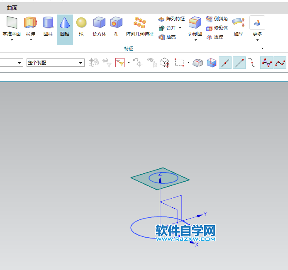Open the 整个装配 scope dropdown

[x=81, y=63]
